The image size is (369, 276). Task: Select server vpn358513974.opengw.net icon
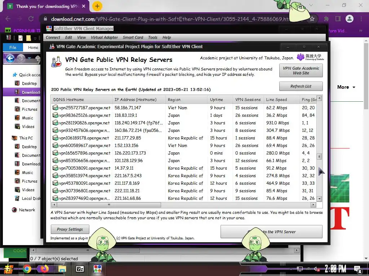[x=55, y=175]
